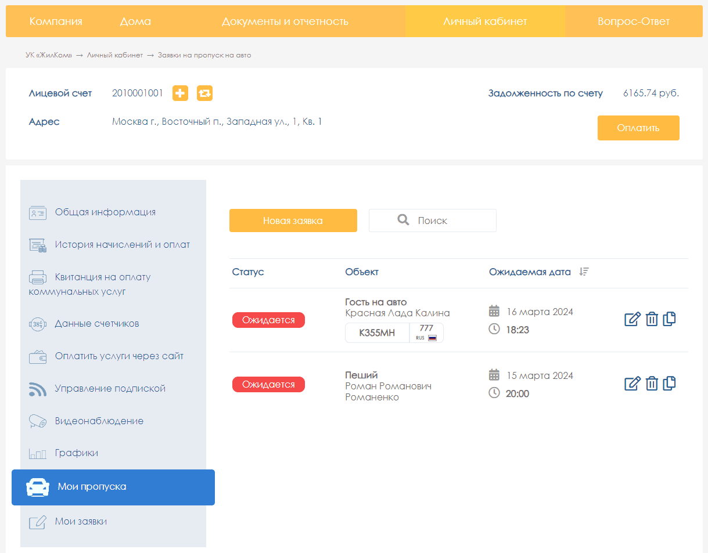The height and width of the screenshot is (553, 708).
Task: Click the История начислений sidebar icon
Action: [x=38, y=245]
